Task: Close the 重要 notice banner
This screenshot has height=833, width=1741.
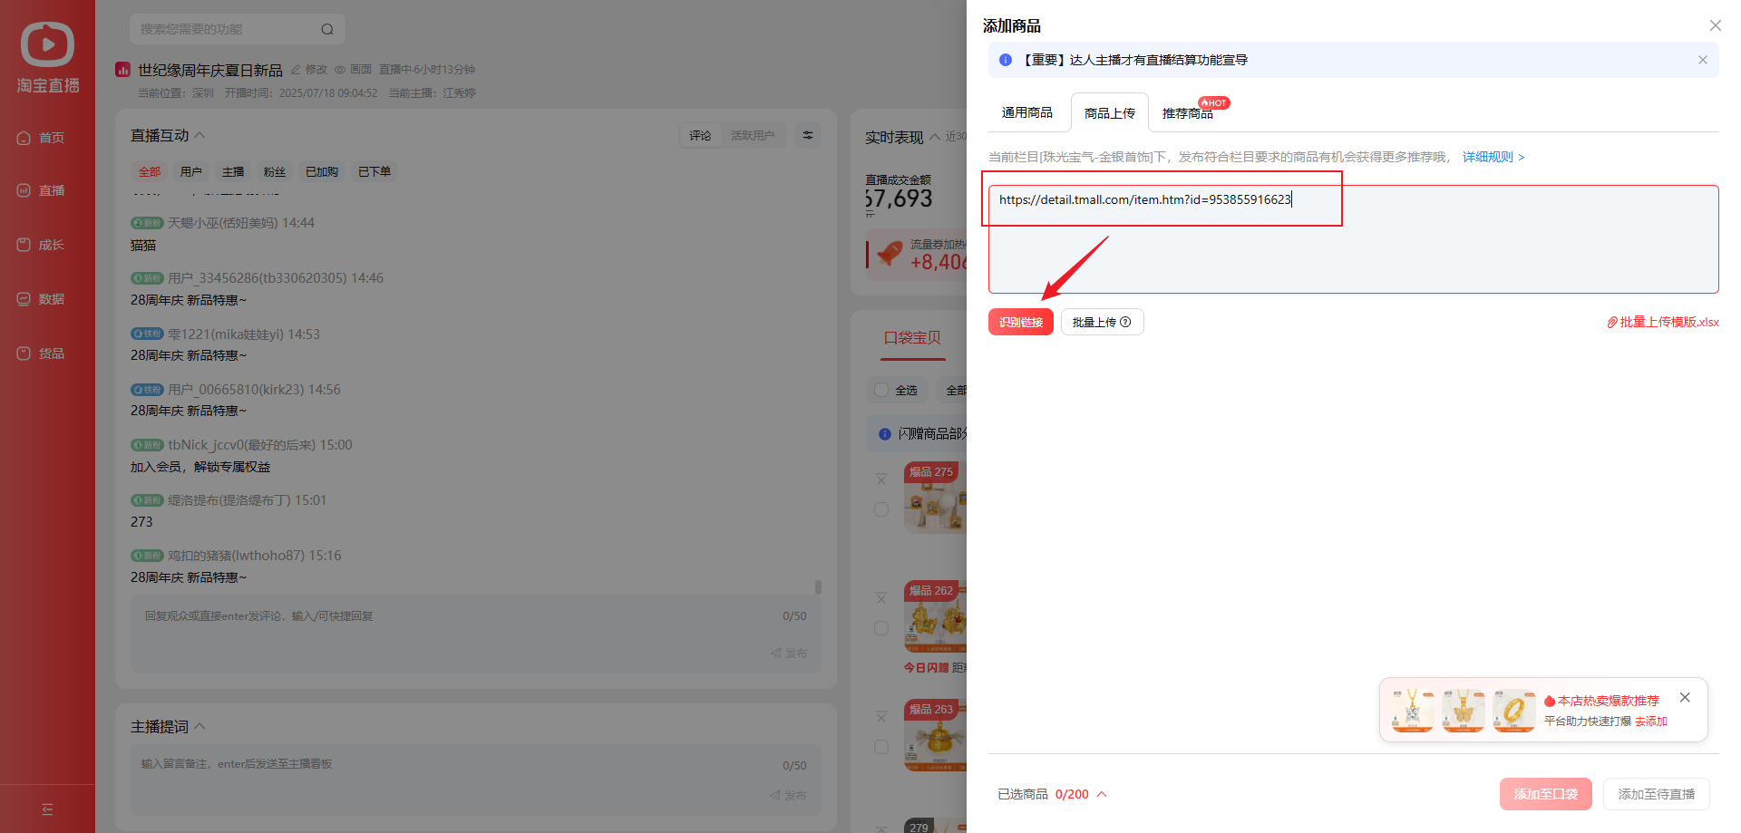Action: pos(1702,61)
